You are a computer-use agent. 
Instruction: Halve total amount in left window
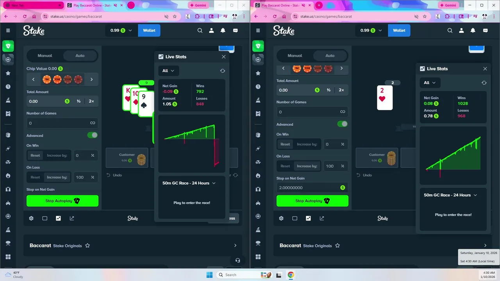tap(79, 101)
